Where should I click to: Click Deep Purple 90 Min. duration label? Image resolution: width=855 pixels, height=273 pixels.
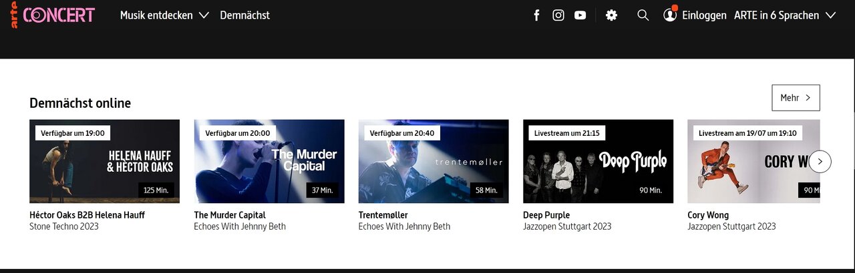point(651,190)
